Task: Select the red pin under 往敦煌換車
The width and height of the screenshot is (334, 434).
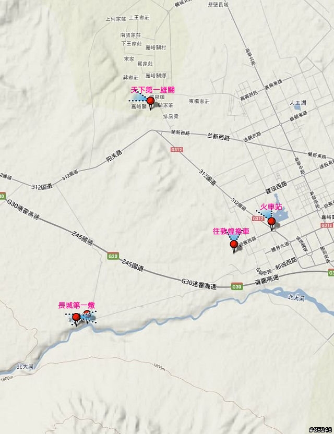Action: [234, 245]
